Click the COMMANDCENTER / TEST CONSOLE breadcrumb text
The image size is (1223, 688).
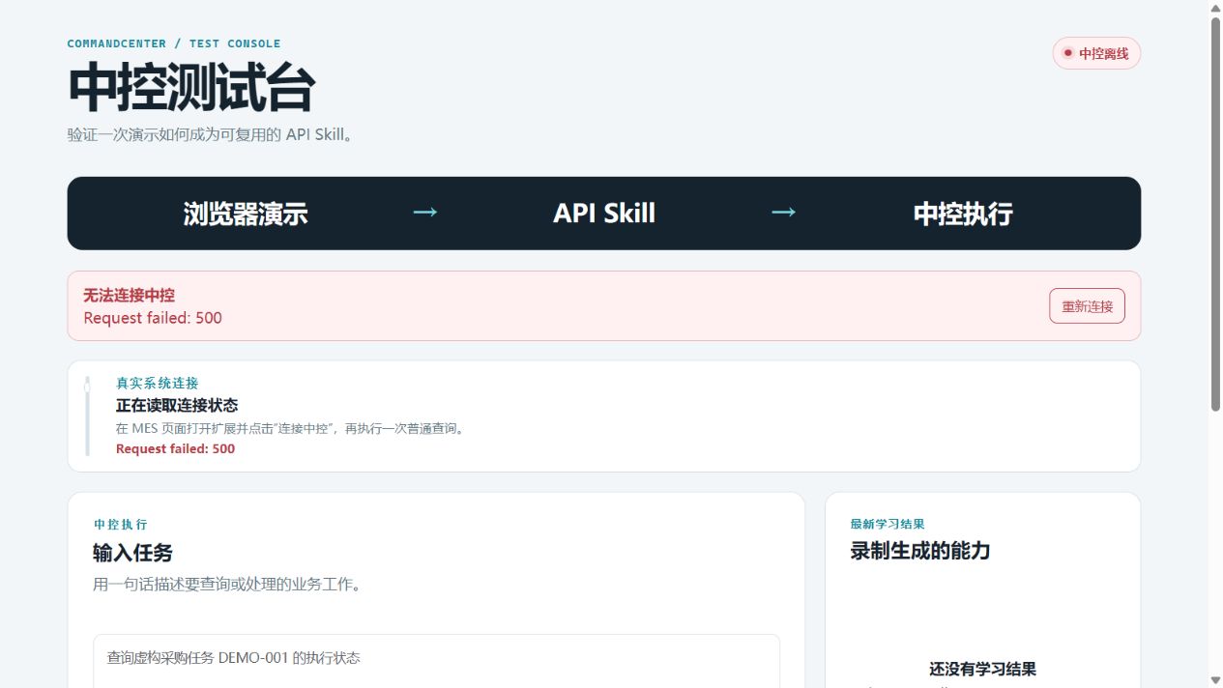tap(174, 43)
